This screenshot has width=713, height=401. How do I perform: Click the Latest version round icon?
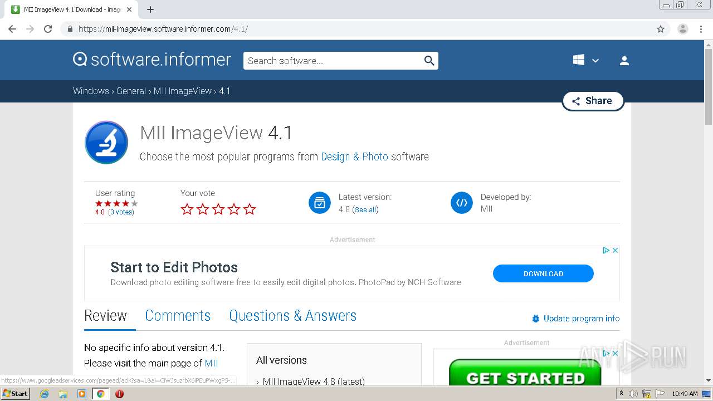coord(320,203)
